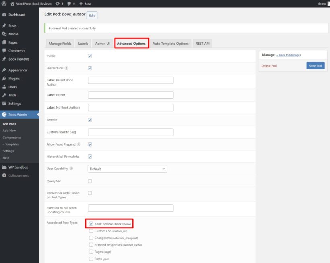Uncheck Book Reviews associated post type
The image size is (330, 263).
coord(91,224)
